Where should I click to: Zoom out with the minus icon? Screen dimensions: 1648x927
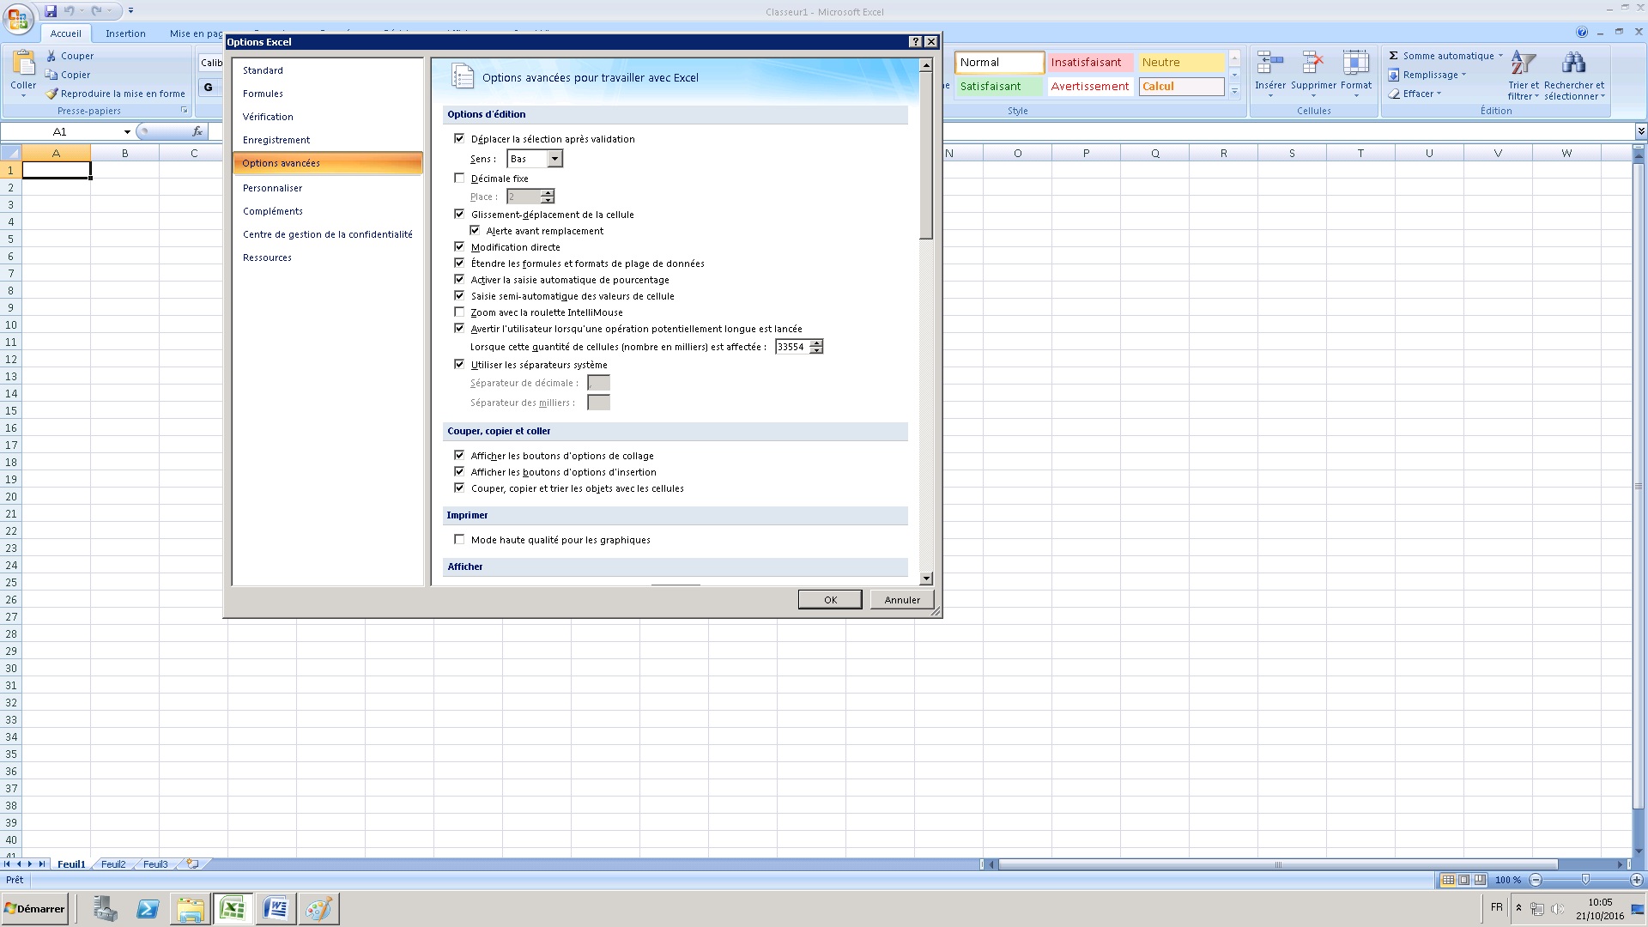pyautogui.click(x=1536, y=880)
